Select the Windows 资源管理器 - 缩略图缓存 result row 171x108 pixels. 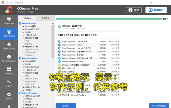[x=89, y=65]
